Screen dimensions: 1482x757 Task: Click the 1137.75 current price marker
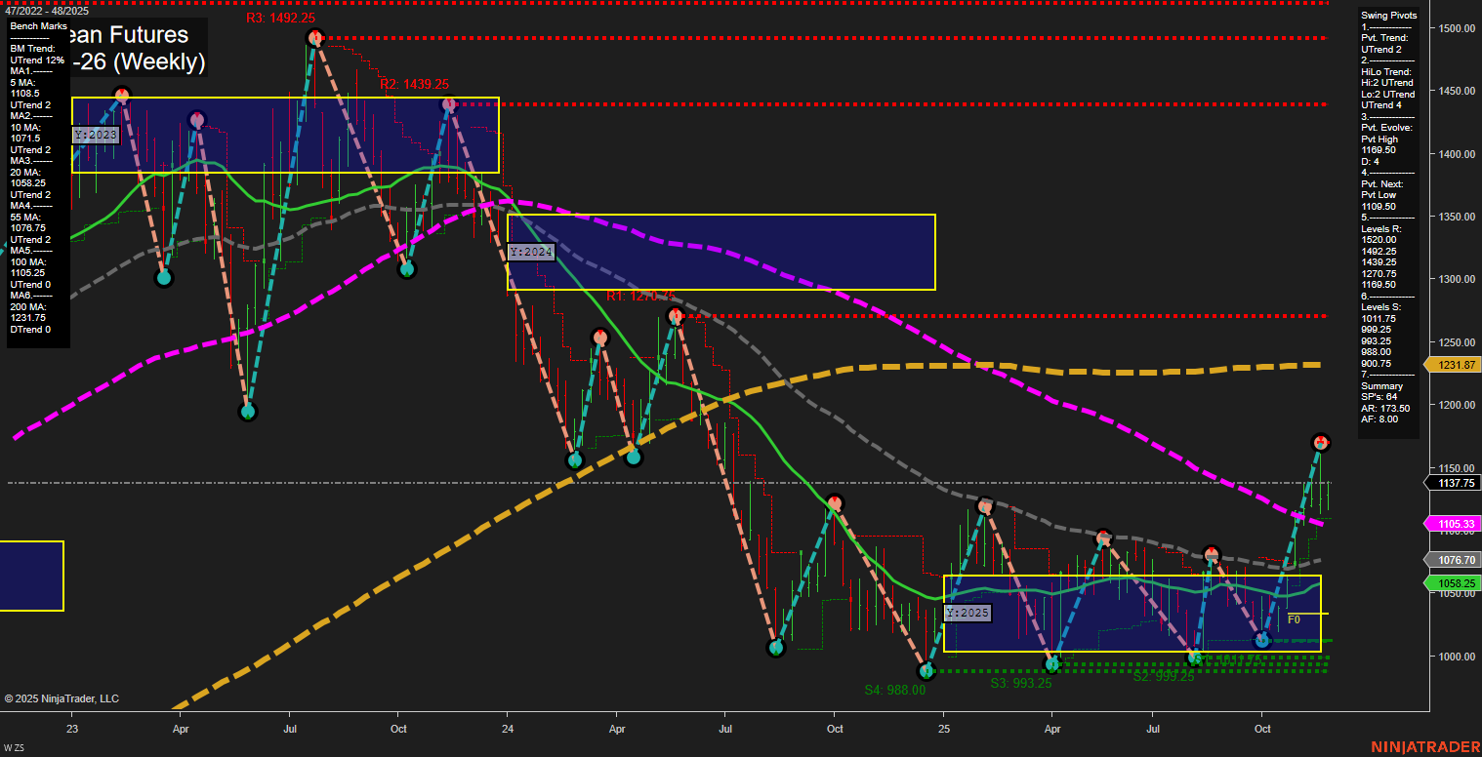tap(1455, 483)
